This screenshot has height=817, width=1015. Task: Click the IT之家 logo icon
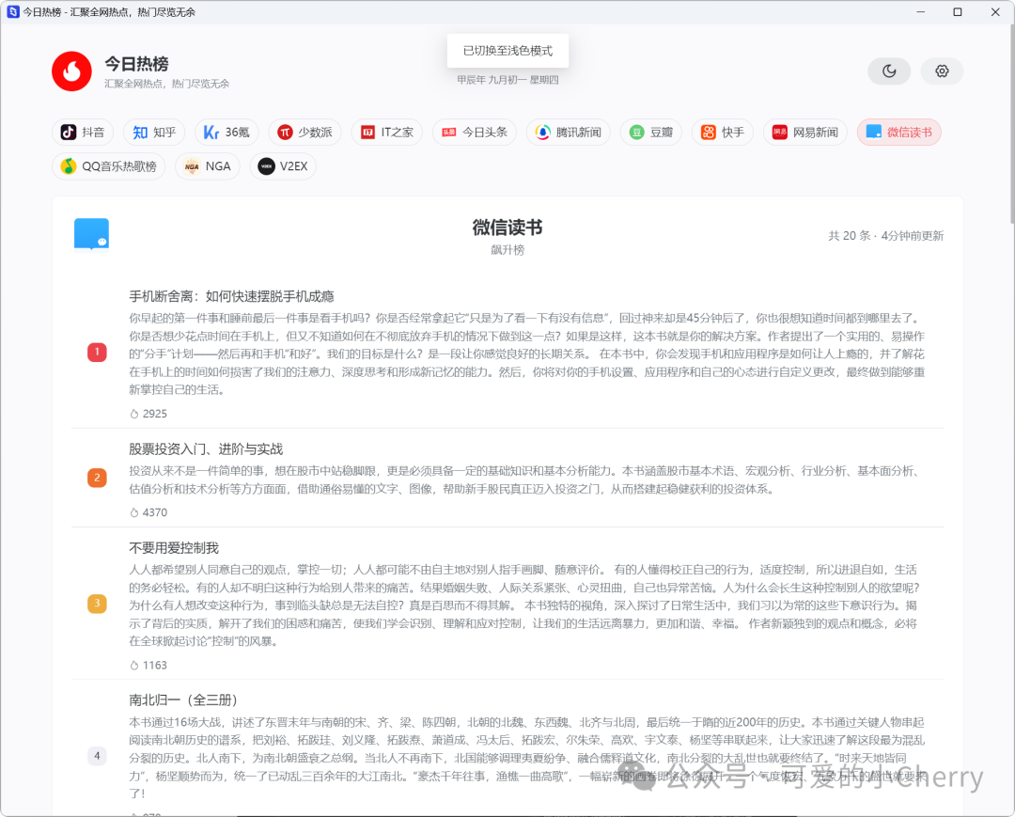(367, 132)
